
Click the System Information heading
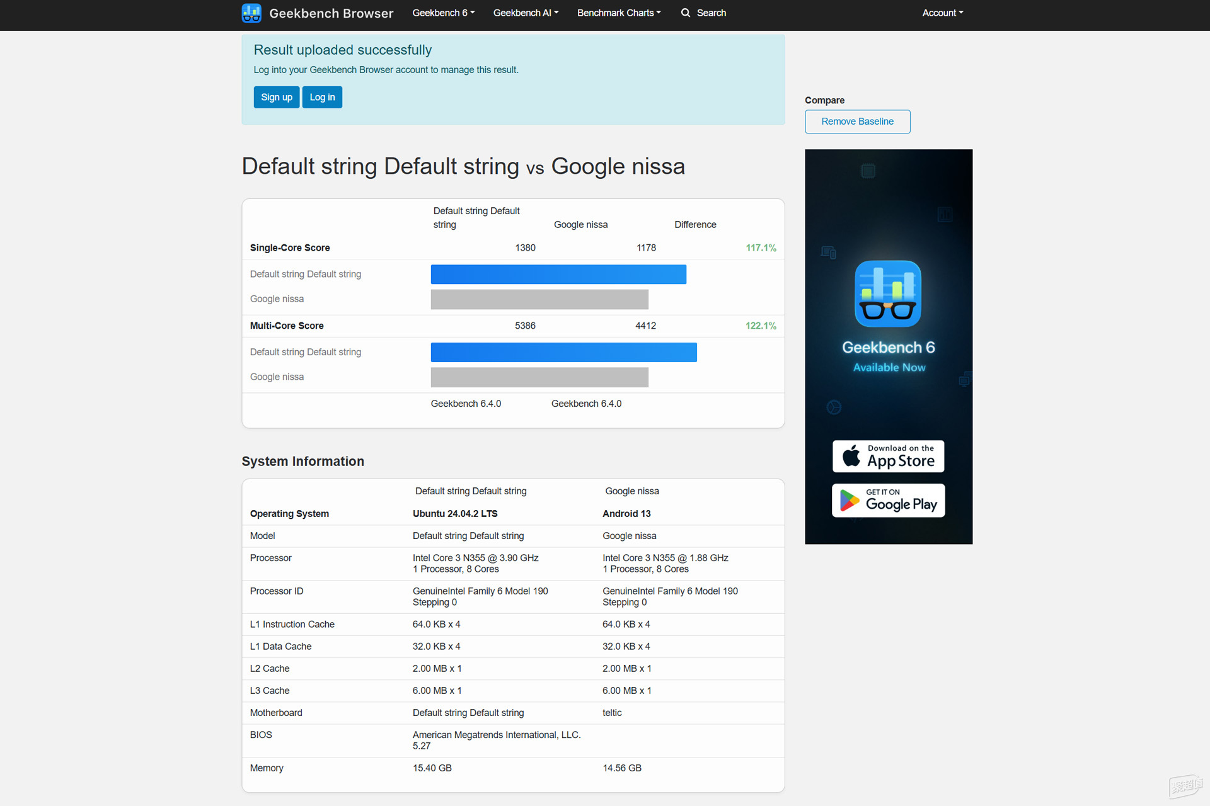click(303, 462)
